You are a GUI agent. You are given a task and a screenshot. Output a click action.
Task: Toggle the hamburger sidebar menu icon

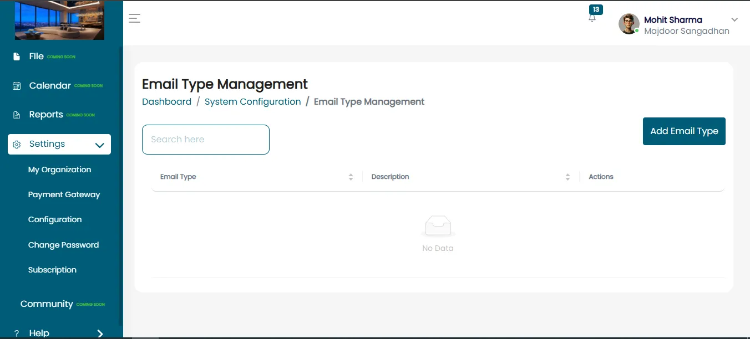(x=134, y=18)
